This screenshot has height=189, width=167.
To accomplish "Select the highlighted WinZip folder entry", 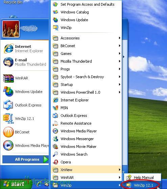I will point(86,185).
